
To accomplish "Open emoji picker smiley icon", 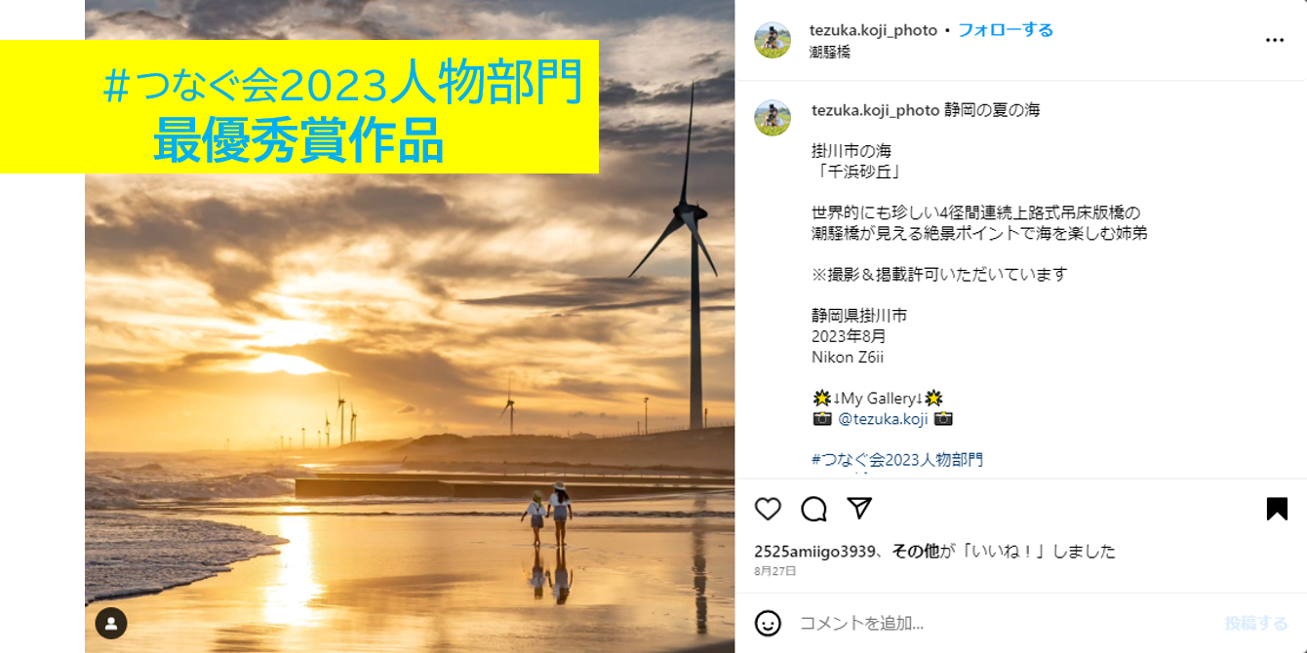I will [769, 623].
